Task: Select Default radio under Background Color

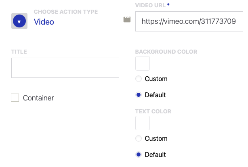Action: coord(139,95)
